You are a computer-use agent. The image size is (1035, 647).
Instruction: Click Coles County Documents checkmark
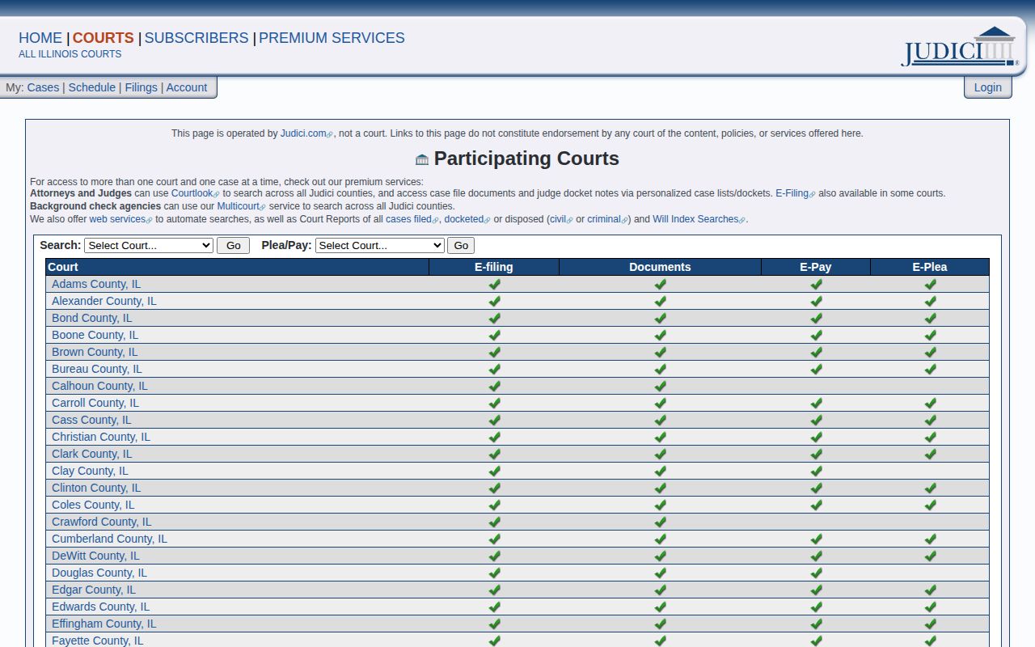click(660, 505)
